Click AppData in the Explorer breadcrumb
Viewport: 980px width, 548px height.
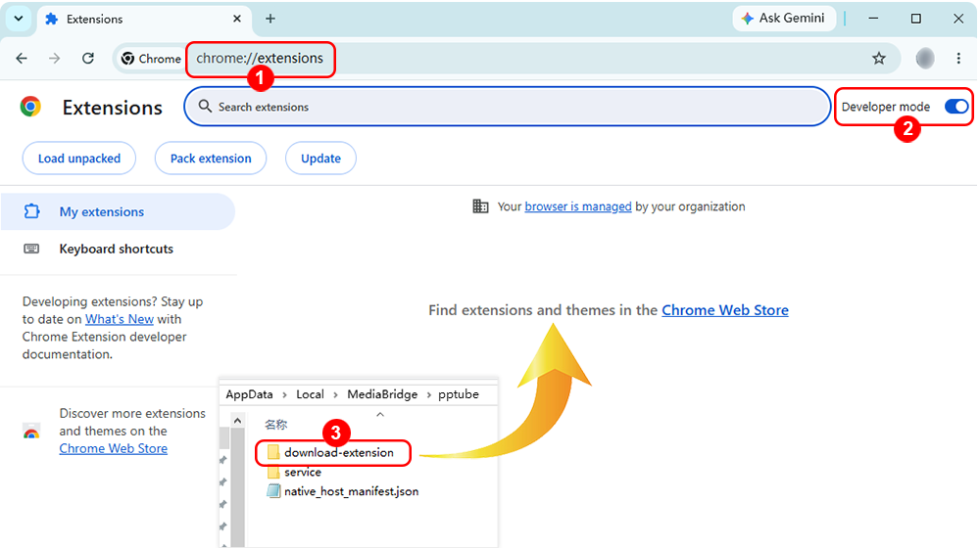click(x=249, y=394)
